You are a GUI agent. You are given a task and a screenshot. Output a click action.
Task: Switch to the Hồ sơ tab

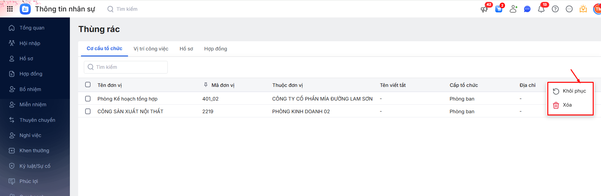(x=186, y=49)
